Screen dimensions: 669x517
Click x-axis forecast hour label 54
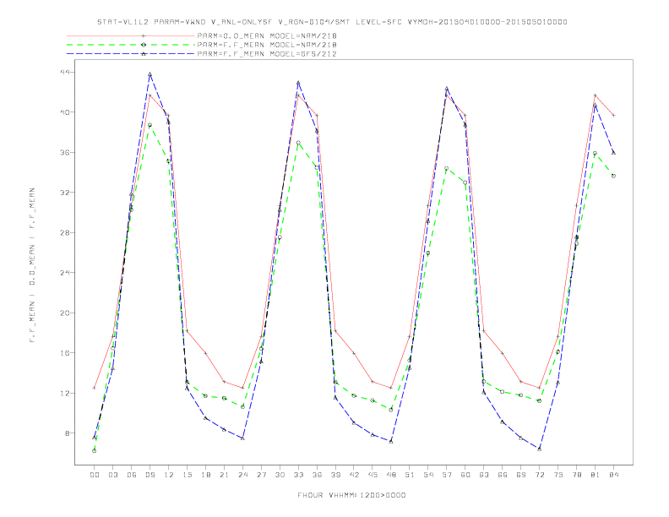click(428, 475)
